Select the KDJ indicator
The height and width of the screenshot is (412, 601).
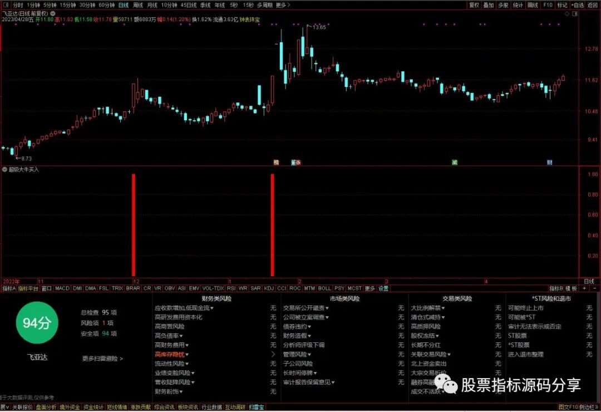[x=269, y=288]
